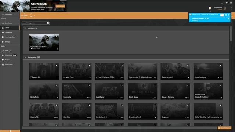Click download icon on A Total War Saga: TROY
The width and height of the screenshot is (235, 132).
pos(122,78)
